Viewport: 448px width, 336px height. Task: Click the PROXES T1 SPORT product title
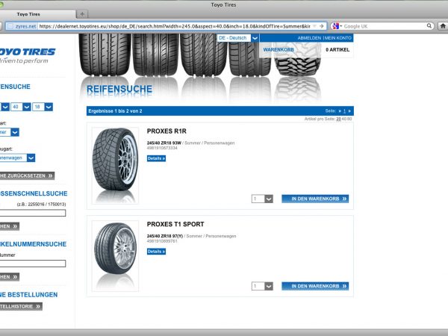175,224
